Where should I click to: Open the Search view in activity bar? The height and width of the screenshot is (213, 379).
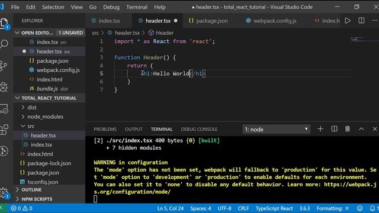4,44
